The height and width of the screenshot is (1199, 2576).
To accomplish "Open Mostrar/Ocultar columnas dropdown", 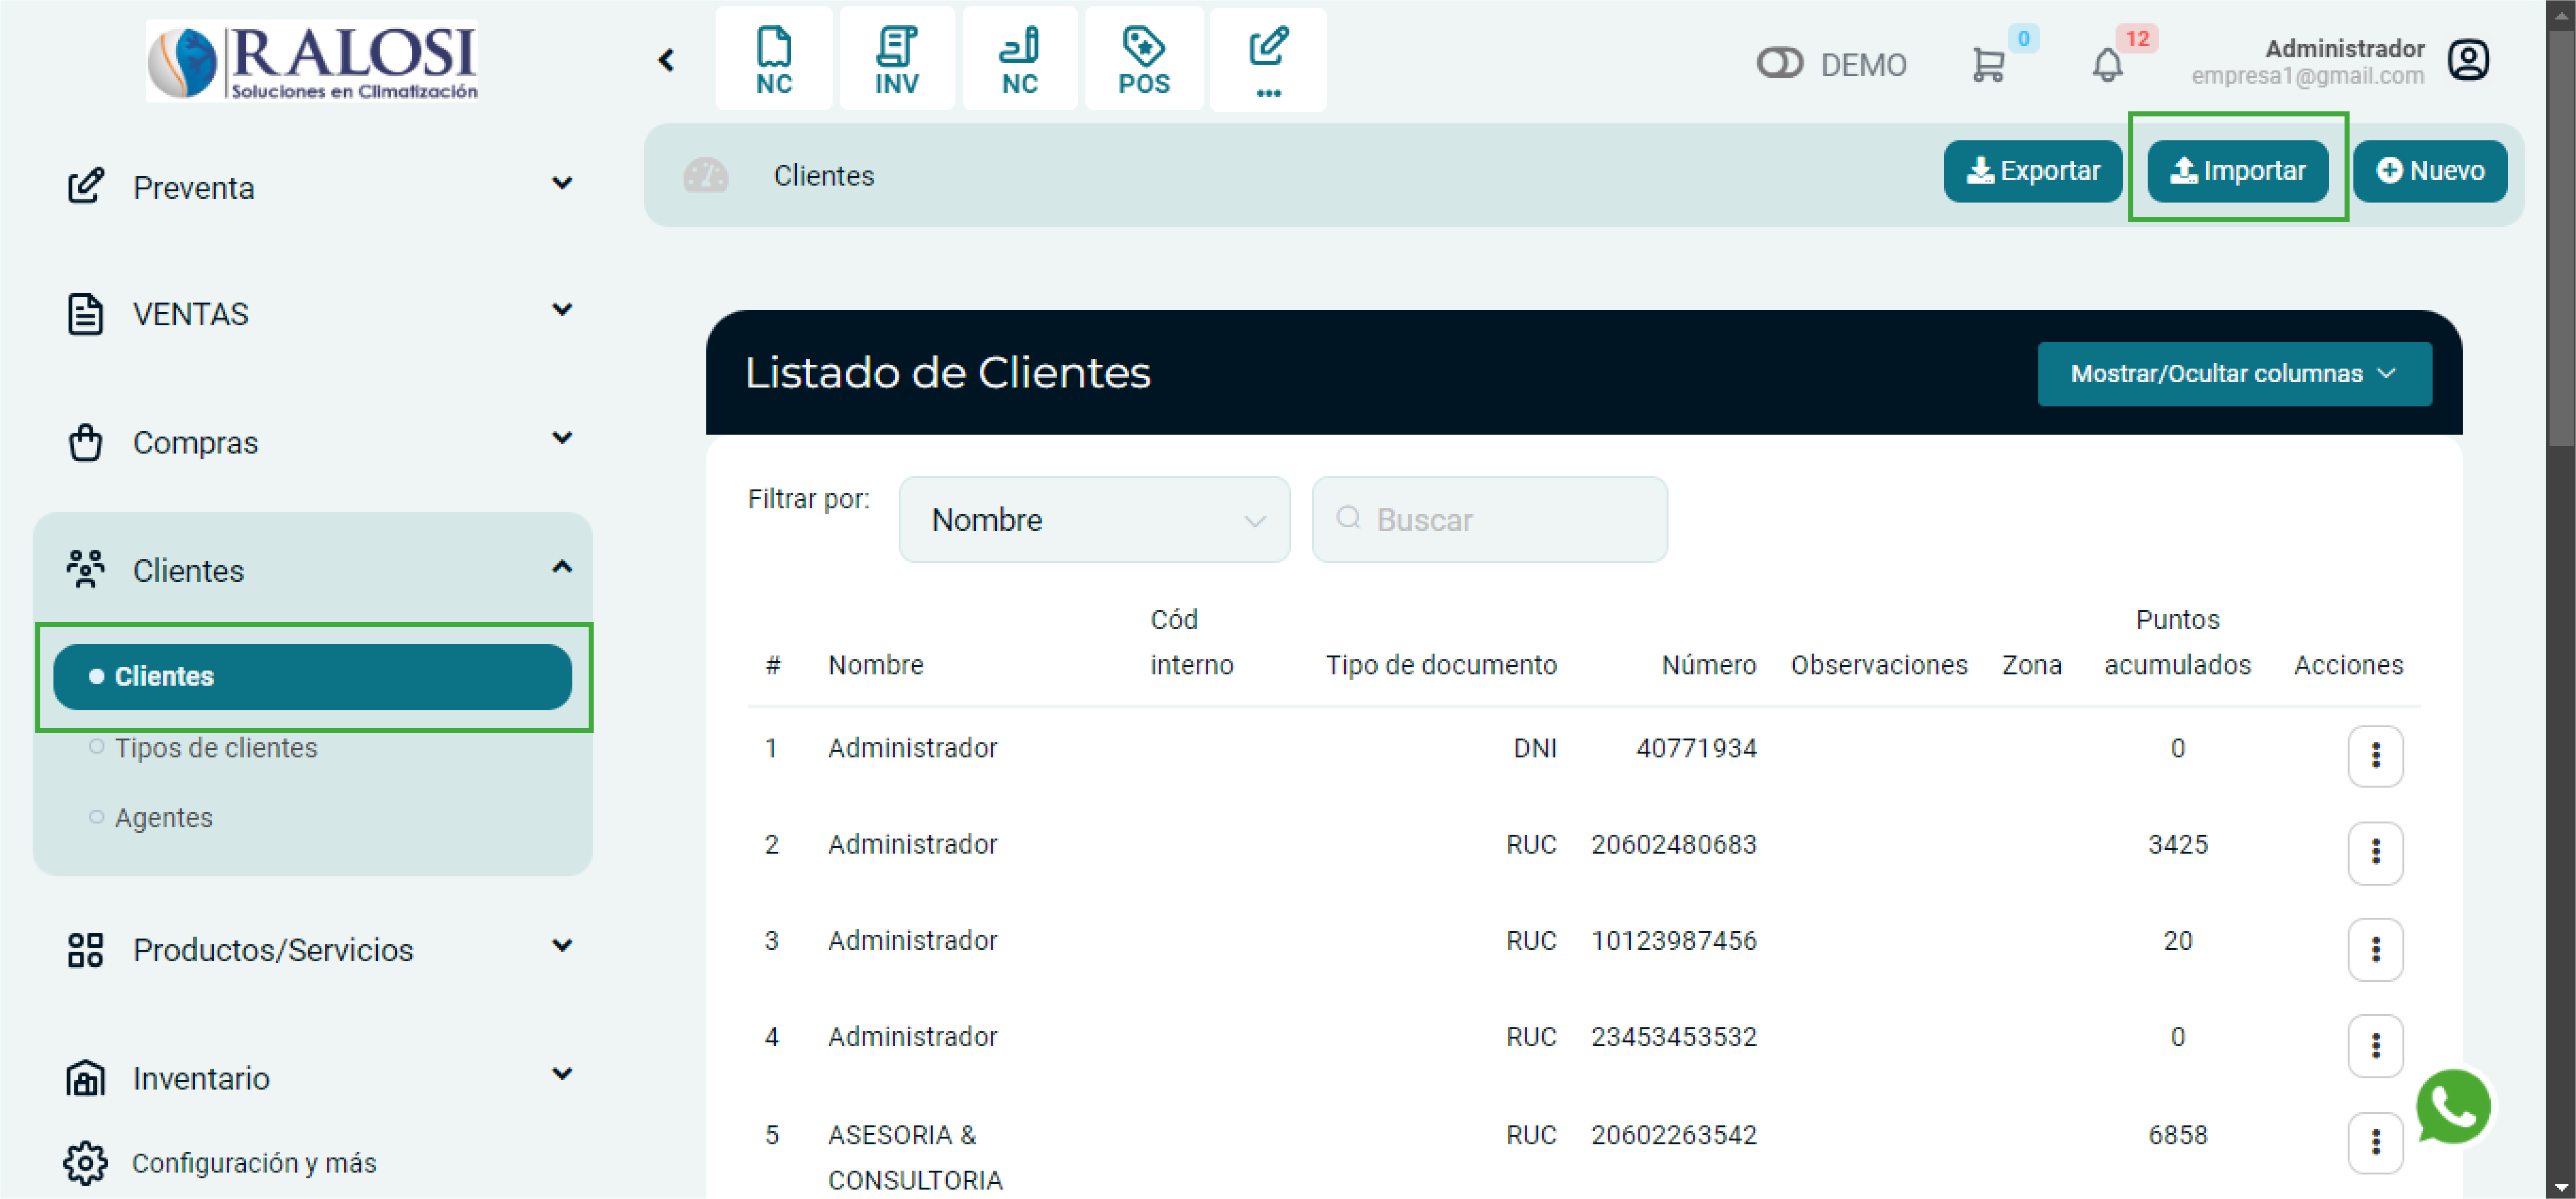I will [2233, 374].
